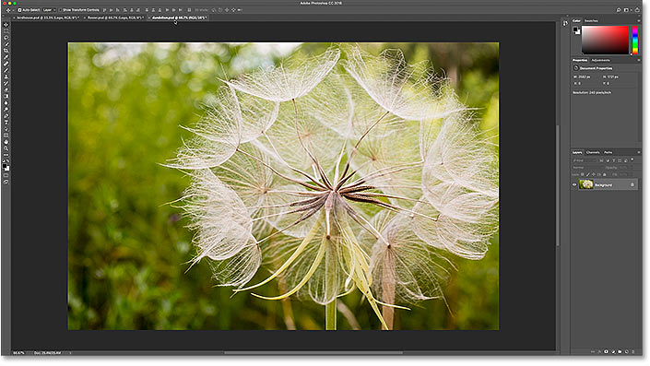Click Auto-Align Layers icon in options bar
650x366 pixels.
click(x=189, y=10)
